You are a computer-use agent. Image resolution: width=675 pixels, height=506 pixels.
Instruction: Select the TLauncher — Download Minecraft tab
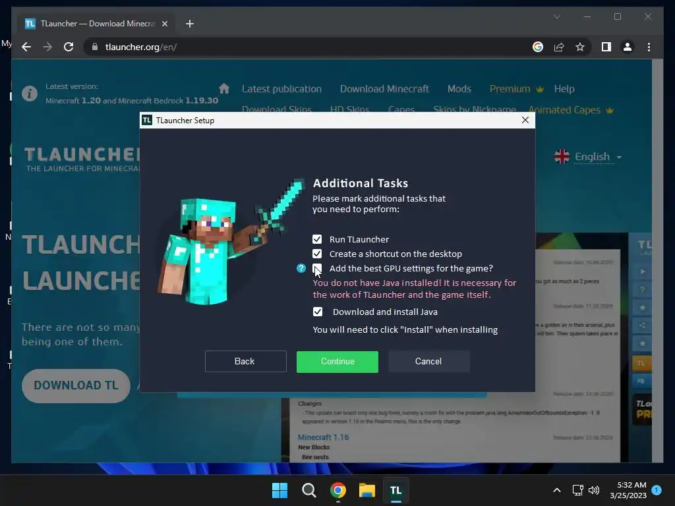pyautogui.click(x=97, y=24)
